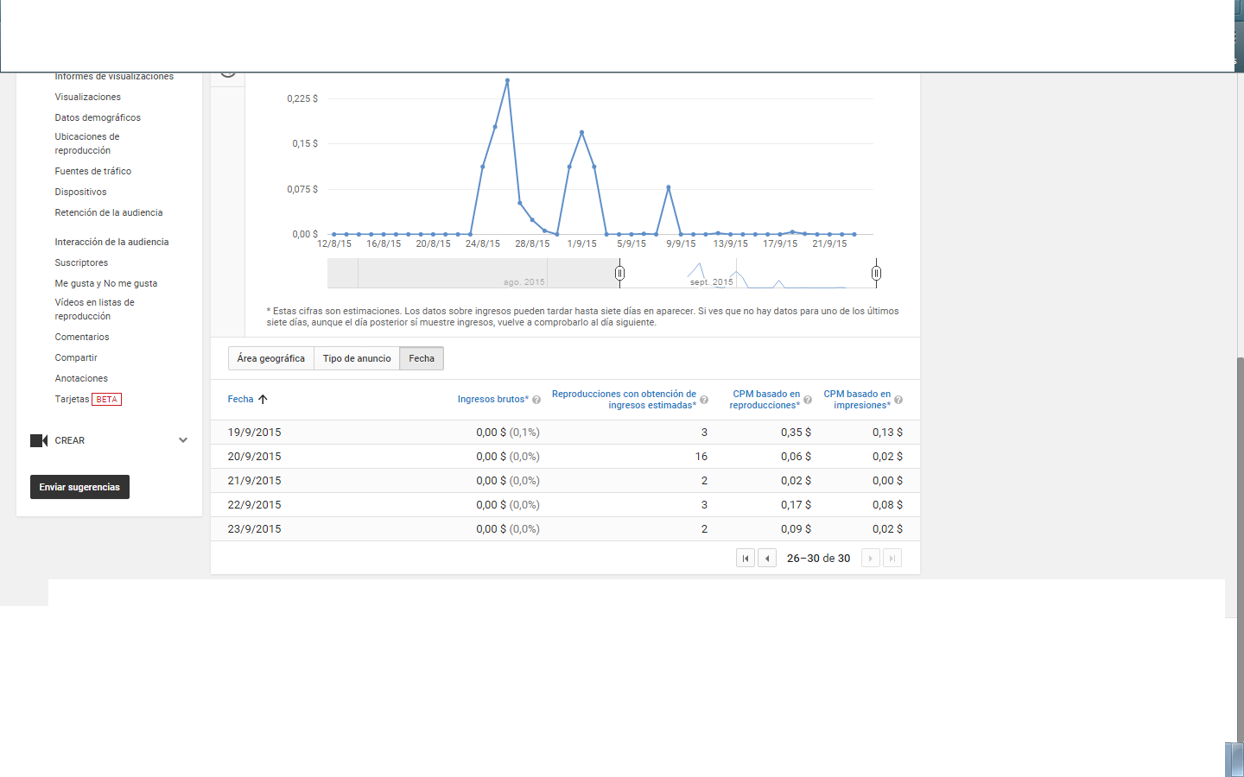Expand the CREAR section chevron

coord(183,440)
